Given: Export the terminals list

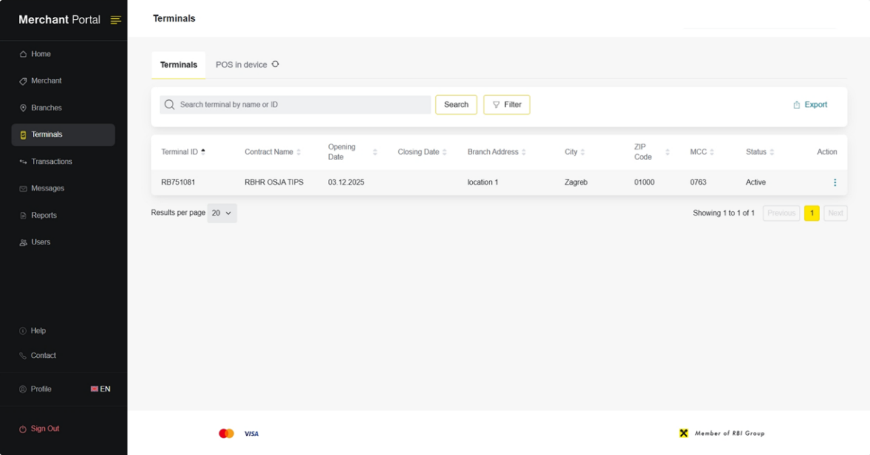Looking at the screenshot, I should (811, 105).
